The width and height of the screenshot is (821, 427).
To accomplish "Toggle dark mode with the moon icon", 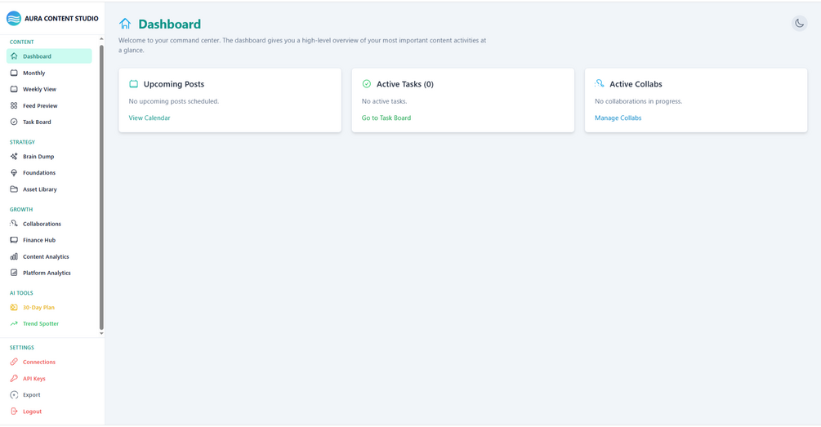I will pos(799,23).
